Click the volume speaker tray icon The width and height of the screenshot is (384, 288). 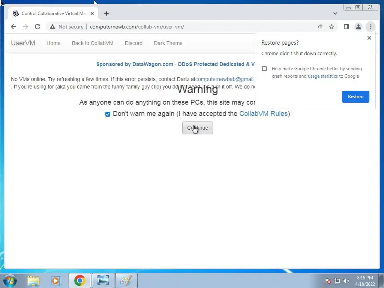click(x=346, y=281)
